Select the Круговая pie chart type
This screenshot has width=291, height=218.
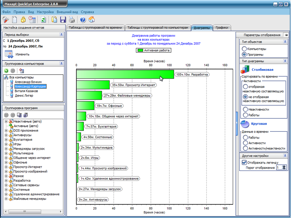(x=259, y=124)
